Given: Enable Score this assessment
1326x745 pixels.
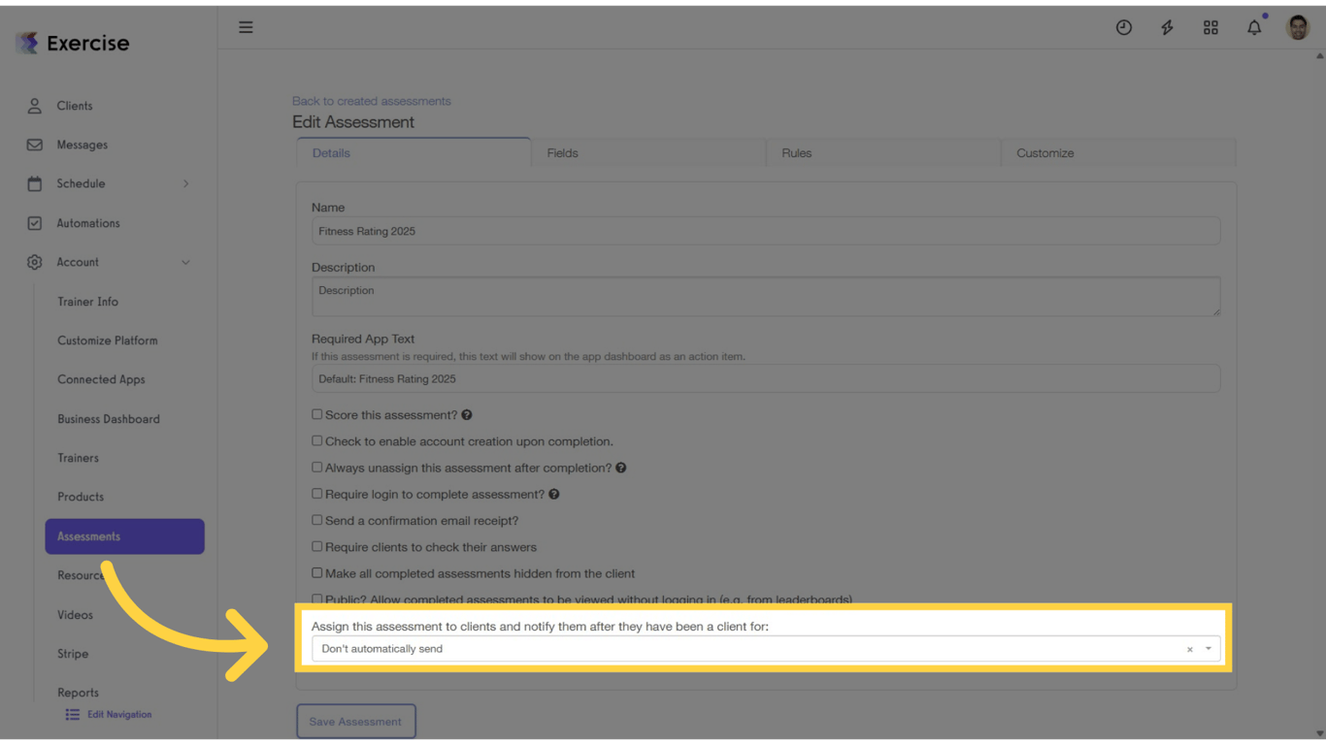Looking at the screenshot, I should click(x=316, y=413).
